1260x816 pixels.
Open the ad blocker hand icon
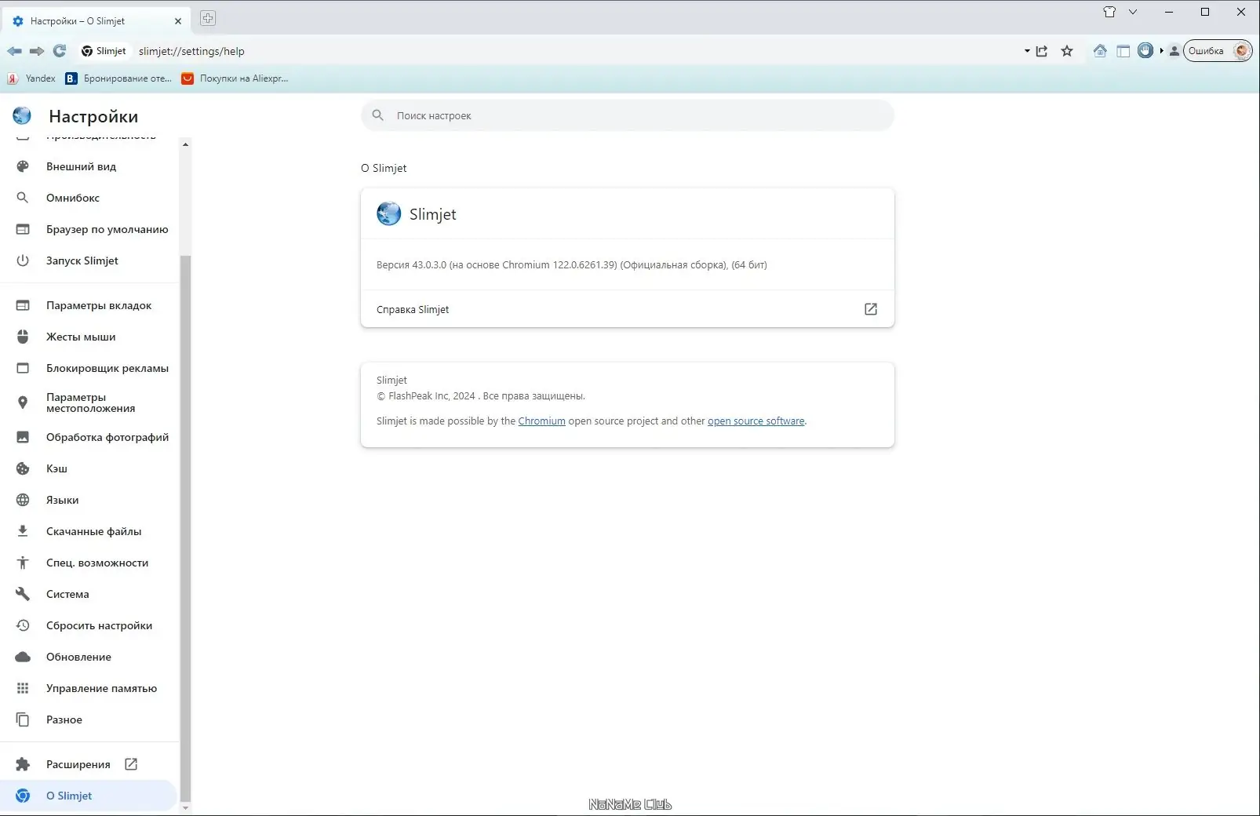(1145, 51)
